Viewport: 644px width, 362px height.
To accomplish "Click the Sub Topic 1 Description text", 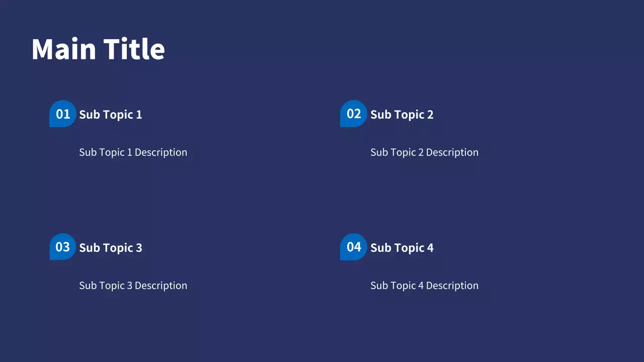I will 133,152.
